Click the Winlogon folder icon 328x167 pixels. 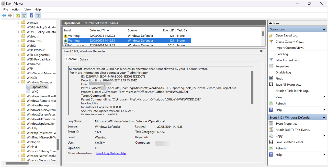click(x=24, y=142)
